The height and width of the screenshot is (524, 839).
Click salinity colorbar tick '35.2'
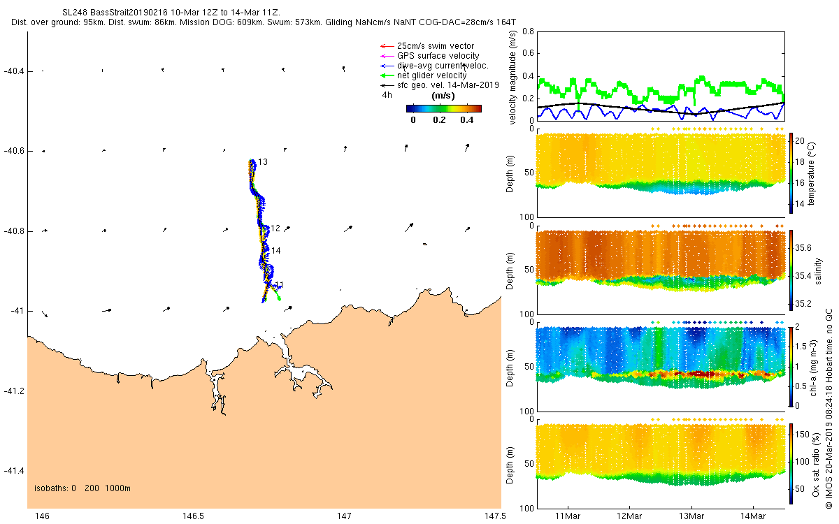[x=804, y=304]
